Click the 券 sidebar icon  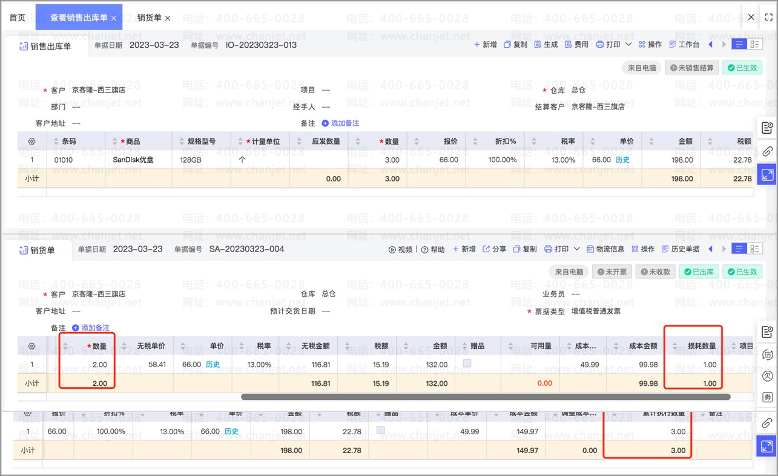767,397
